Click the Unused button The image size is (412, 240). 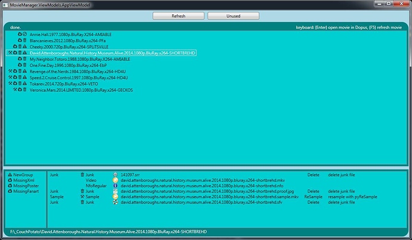[233, 16]
